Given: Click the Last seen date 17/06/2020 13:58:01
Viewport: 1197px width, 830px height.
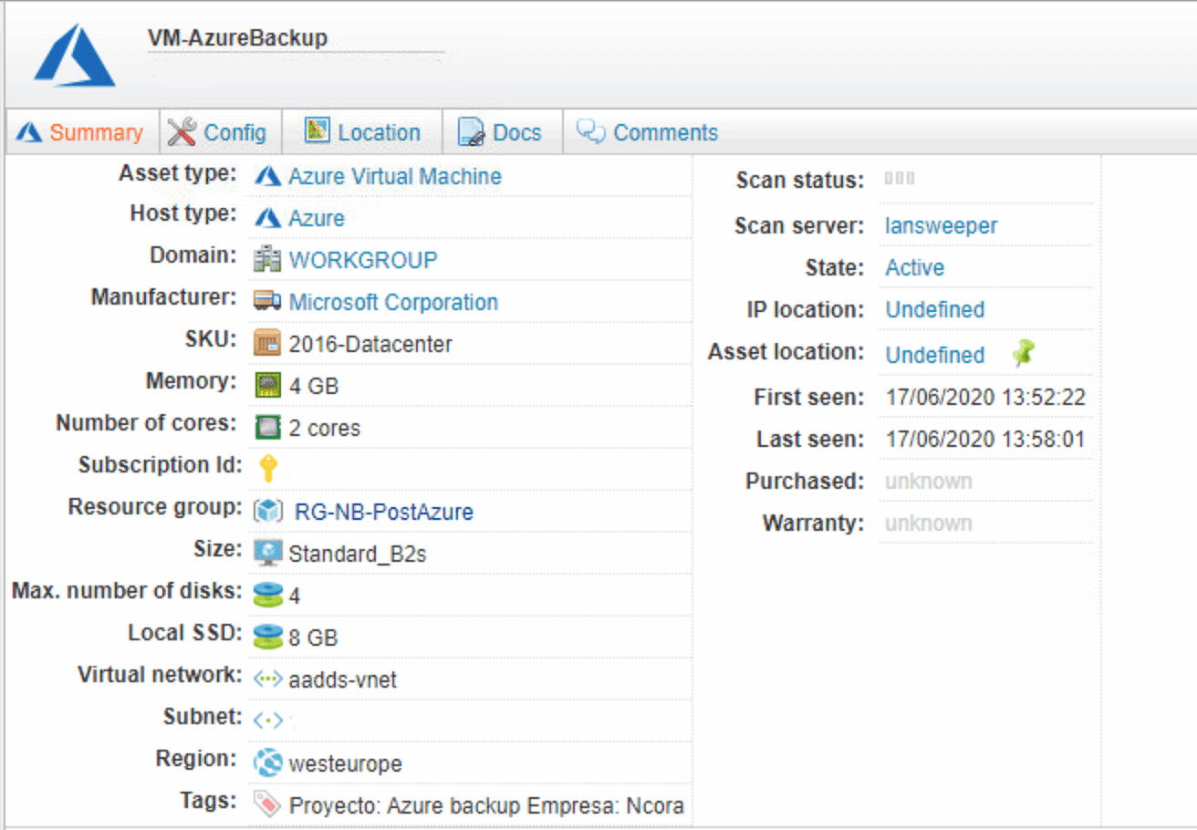Looking at the screenshot, I should pyautogui.click(x=985, y=440).
